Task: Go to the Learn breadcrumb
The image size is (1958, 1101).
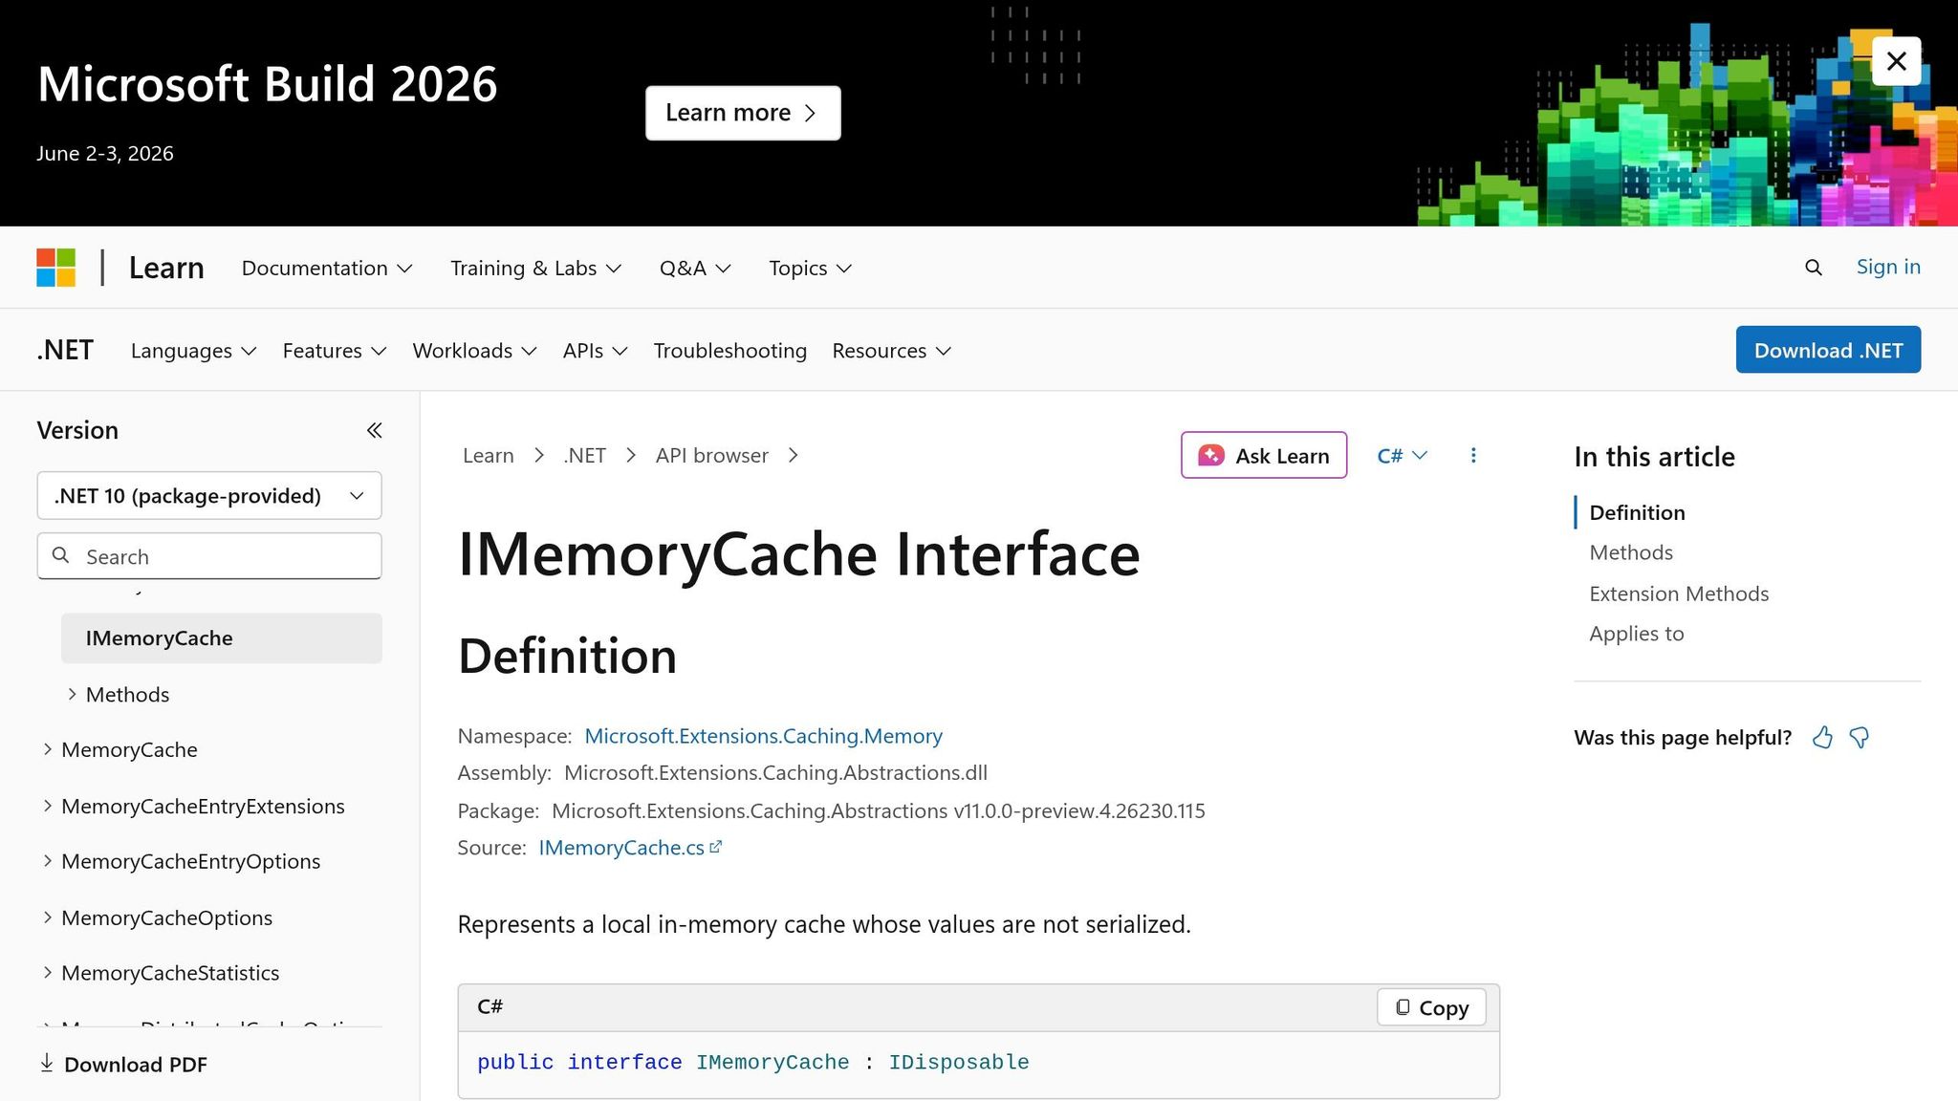Action: pyautogui.click(x=489, y=456)
